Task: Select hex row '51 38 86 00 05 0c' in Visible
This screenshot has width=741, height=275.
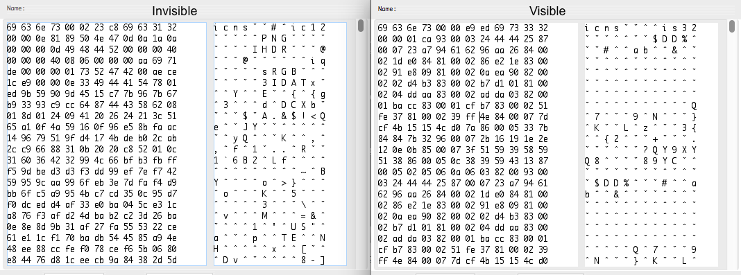Action: pyautogui.click(x=463, y=161)
